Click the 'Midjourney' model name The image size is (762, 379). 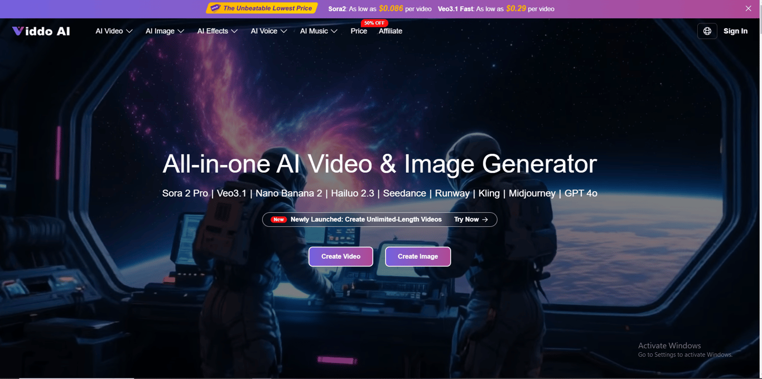[x=532, y=193]
